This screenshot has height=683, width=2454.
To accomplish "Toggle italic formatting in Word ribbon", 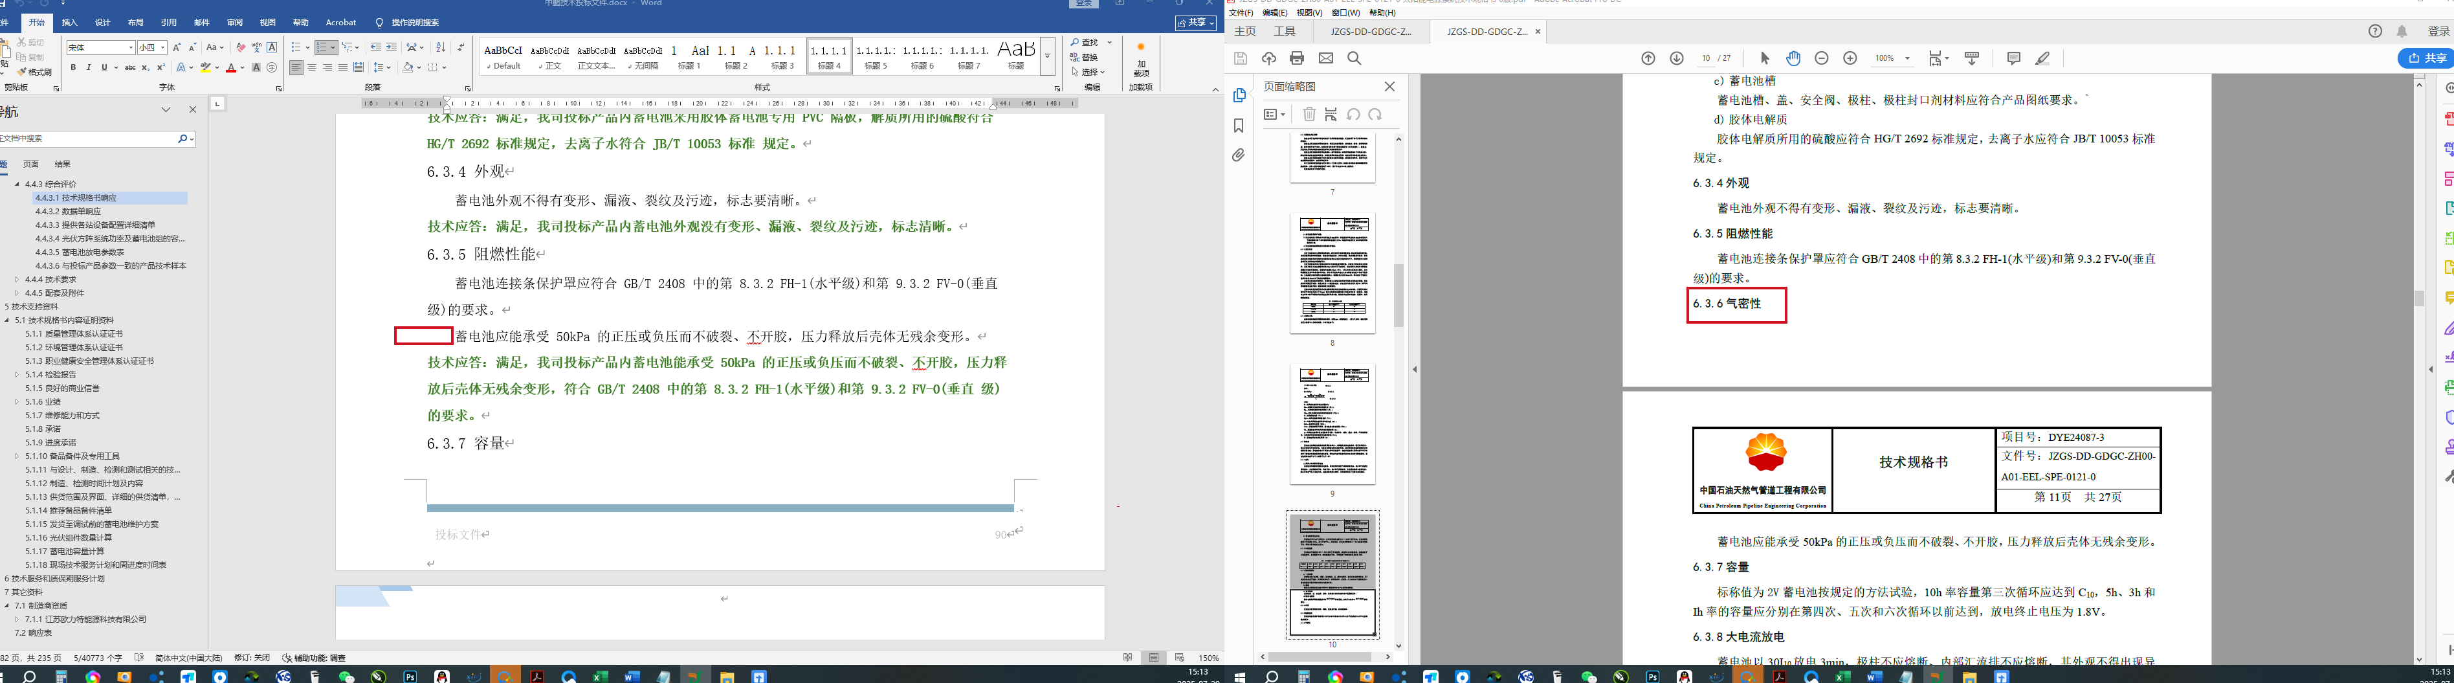I will [x=89, y=67].
